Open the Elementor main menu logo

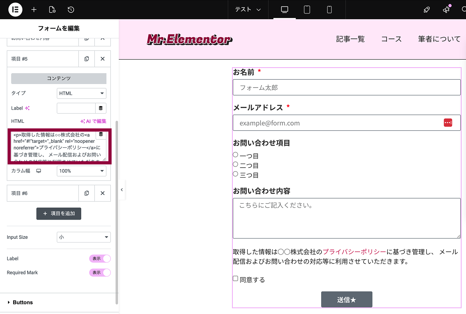tap(15, 9)
